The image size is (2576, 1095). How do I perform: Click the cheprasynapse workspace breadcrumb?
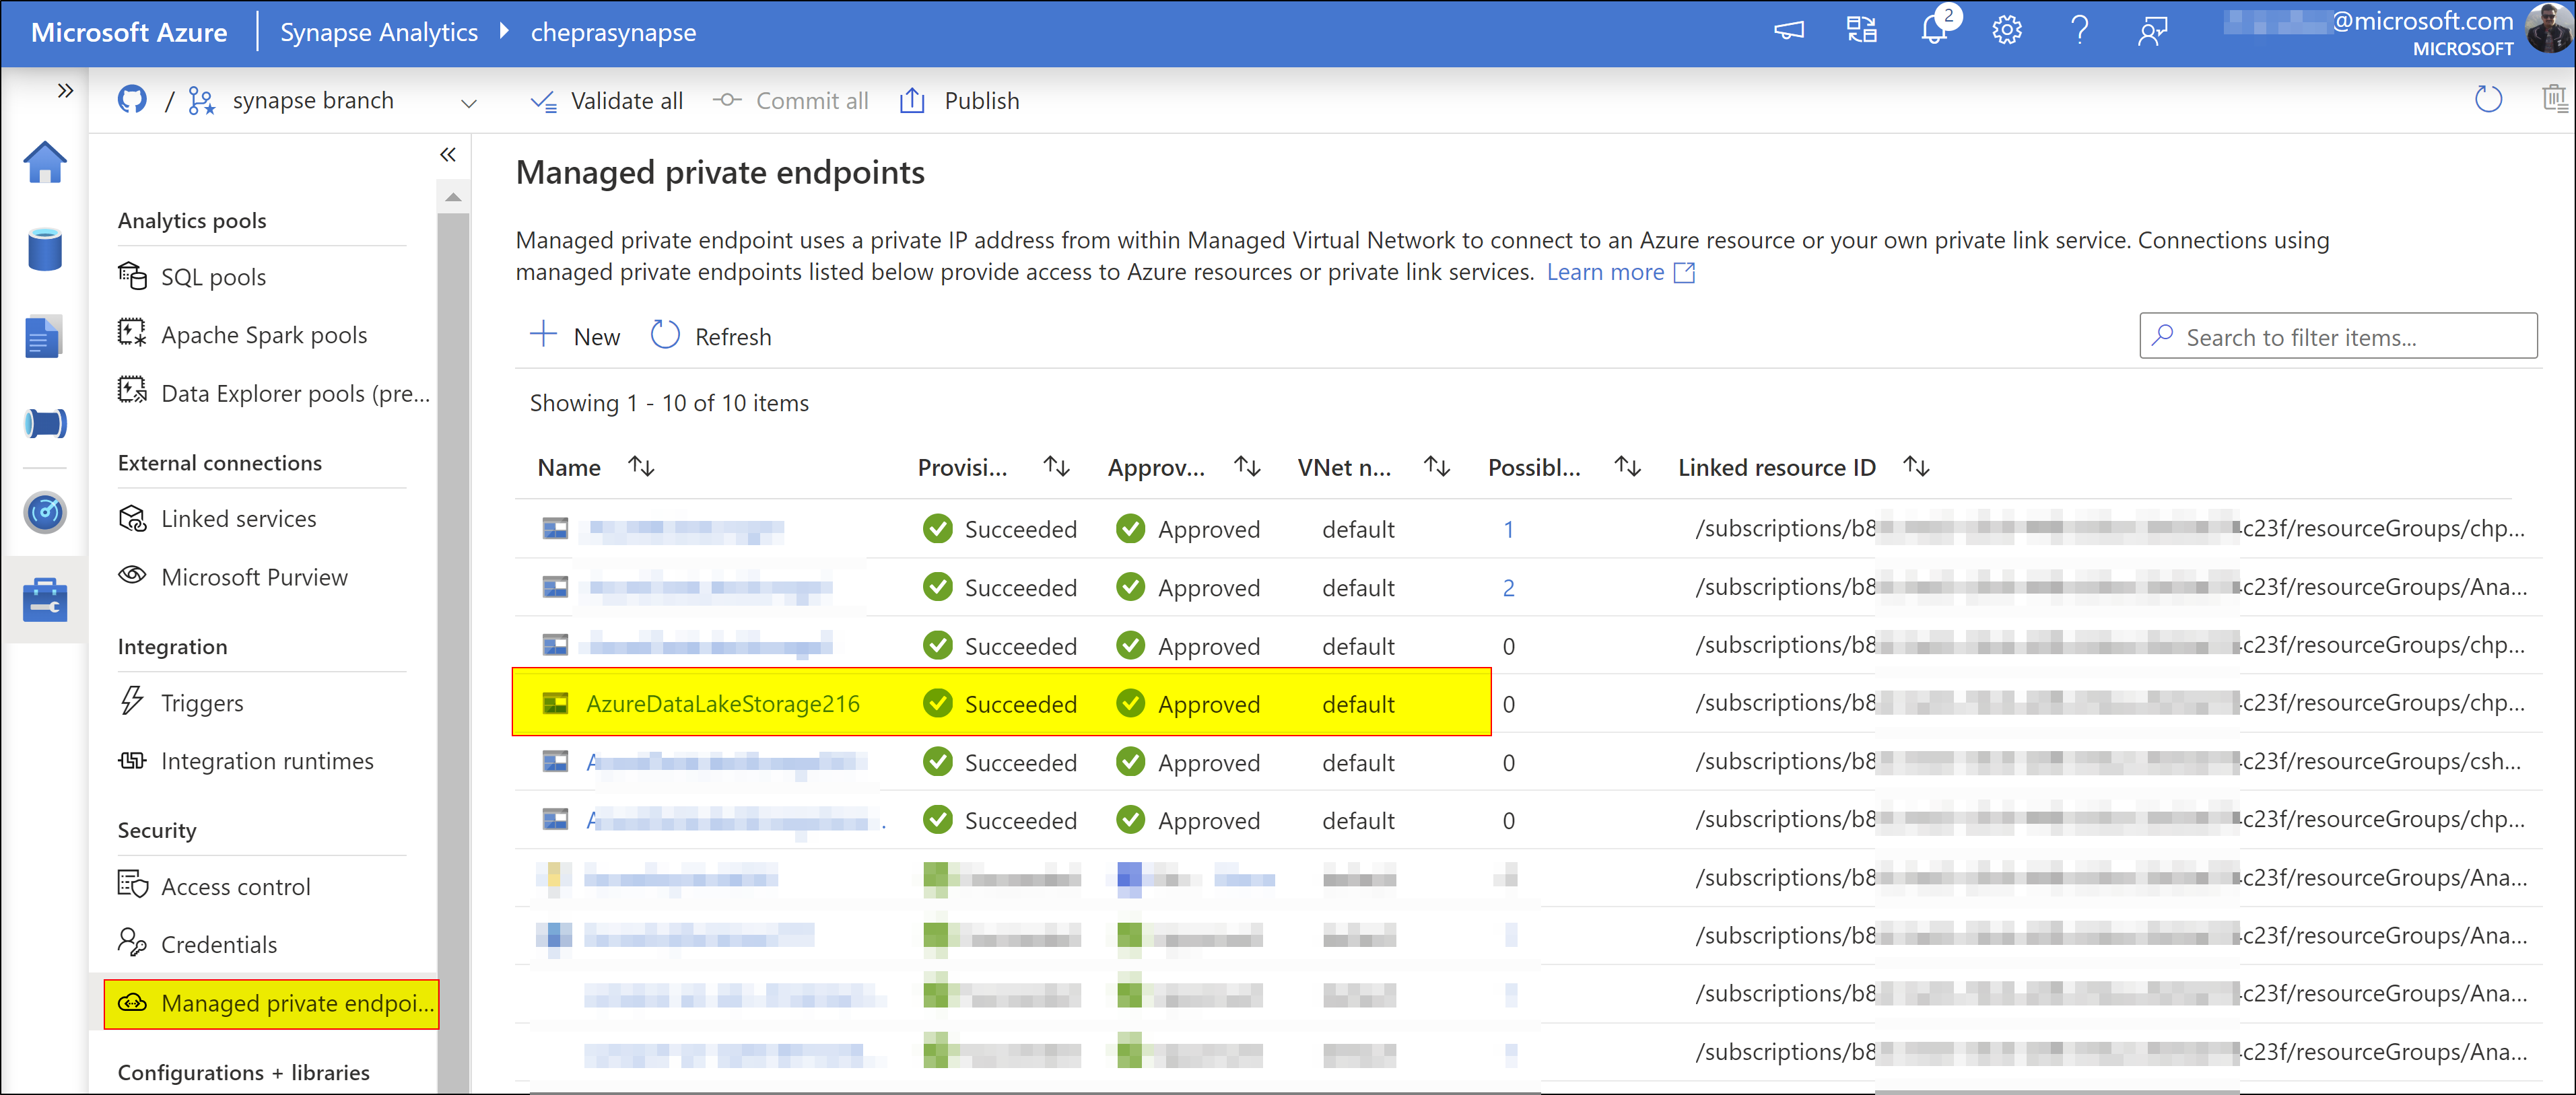click(613, 32)
